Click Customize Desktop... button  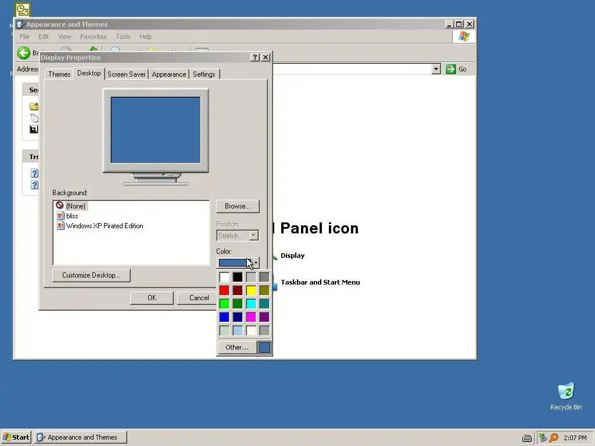91,275
